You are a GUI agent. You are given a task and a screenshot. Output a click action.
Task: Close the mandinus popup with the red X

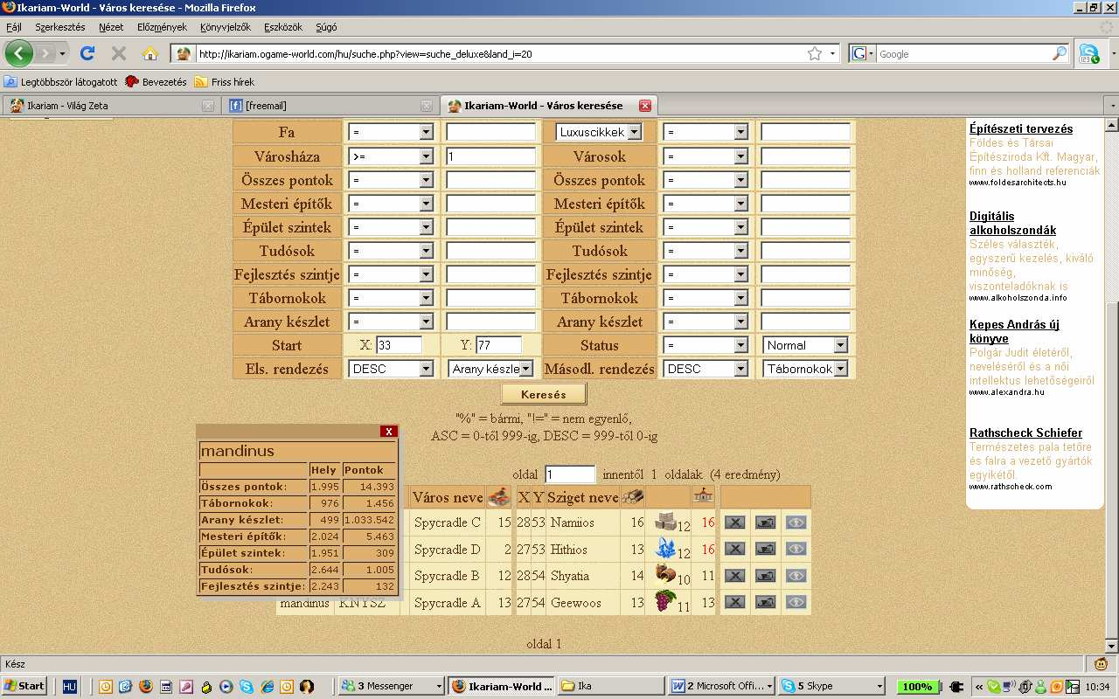click(389, 431)
